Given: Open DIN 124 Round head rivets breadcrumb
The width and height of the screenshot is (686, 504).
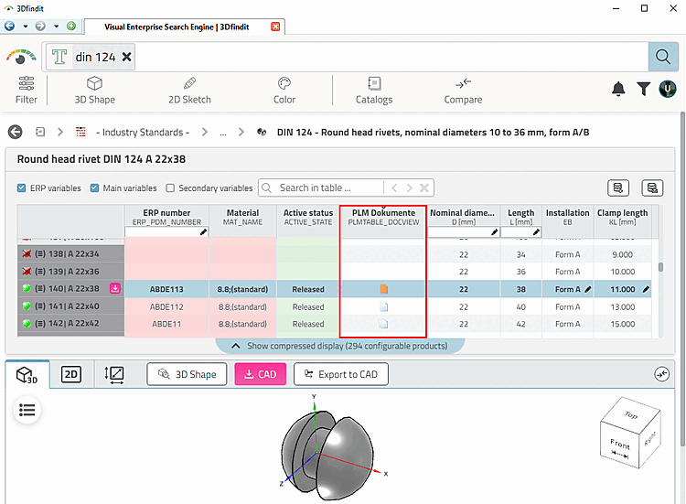Looking at the screenshot, I should [433, 132].
